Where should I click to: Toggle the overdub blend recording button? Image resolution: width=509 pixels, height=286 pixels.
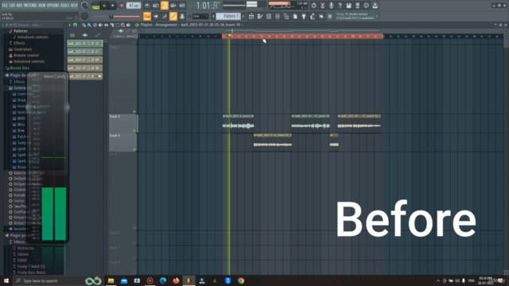173,6
